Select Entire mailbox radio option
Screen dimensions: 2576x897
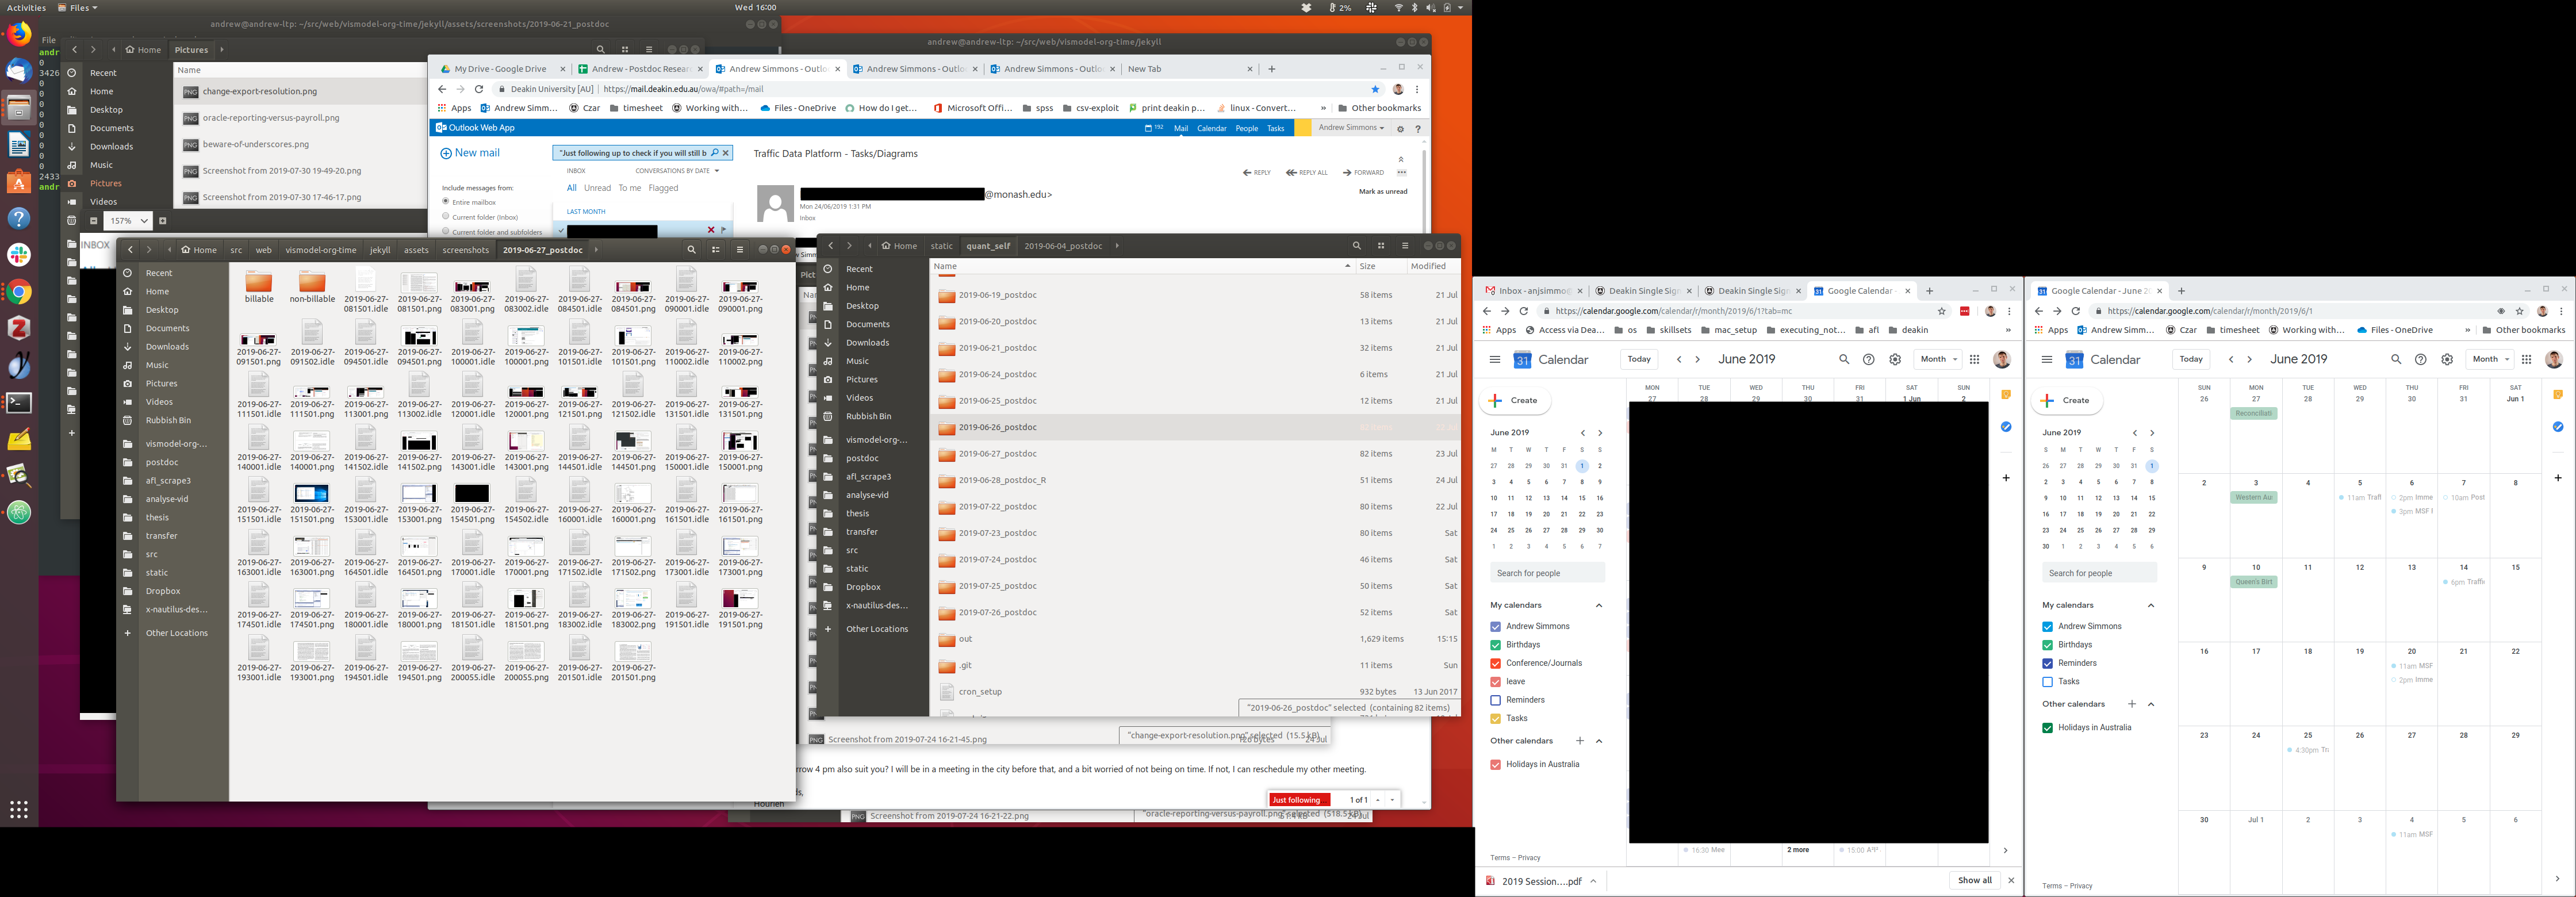(446, 202)
